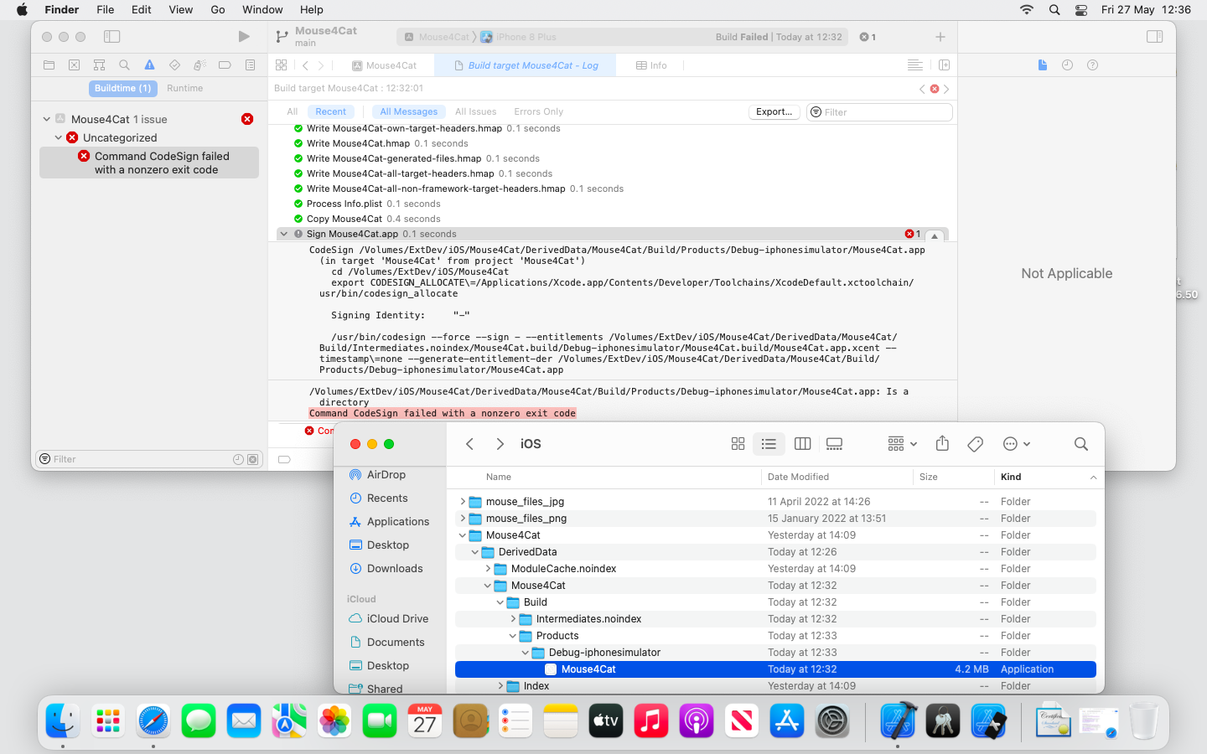This screenshot has width=1207, height=754.
Task: Click the Xcode add tab plus button
Action: pyautogui.click(x=940, y=37)
